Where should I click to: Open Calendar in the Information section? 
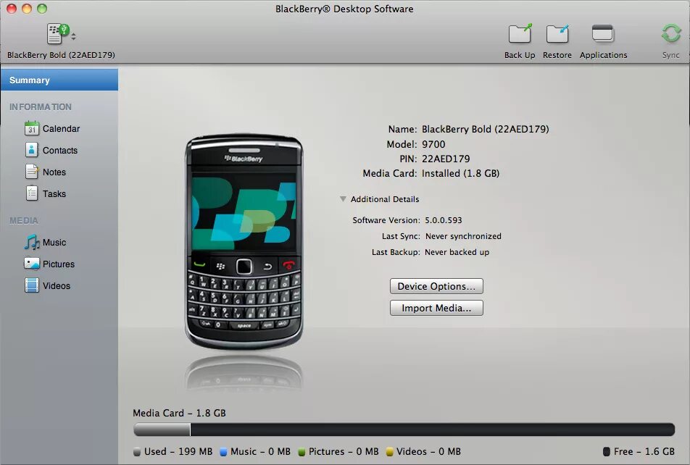[61, 128]
